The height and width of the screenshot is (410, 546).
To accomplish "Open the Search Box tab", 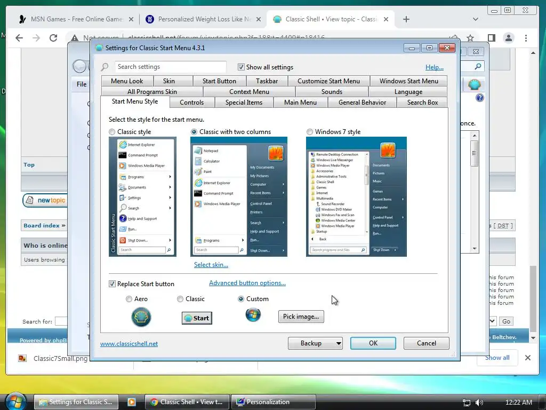I will coord(422,102).
